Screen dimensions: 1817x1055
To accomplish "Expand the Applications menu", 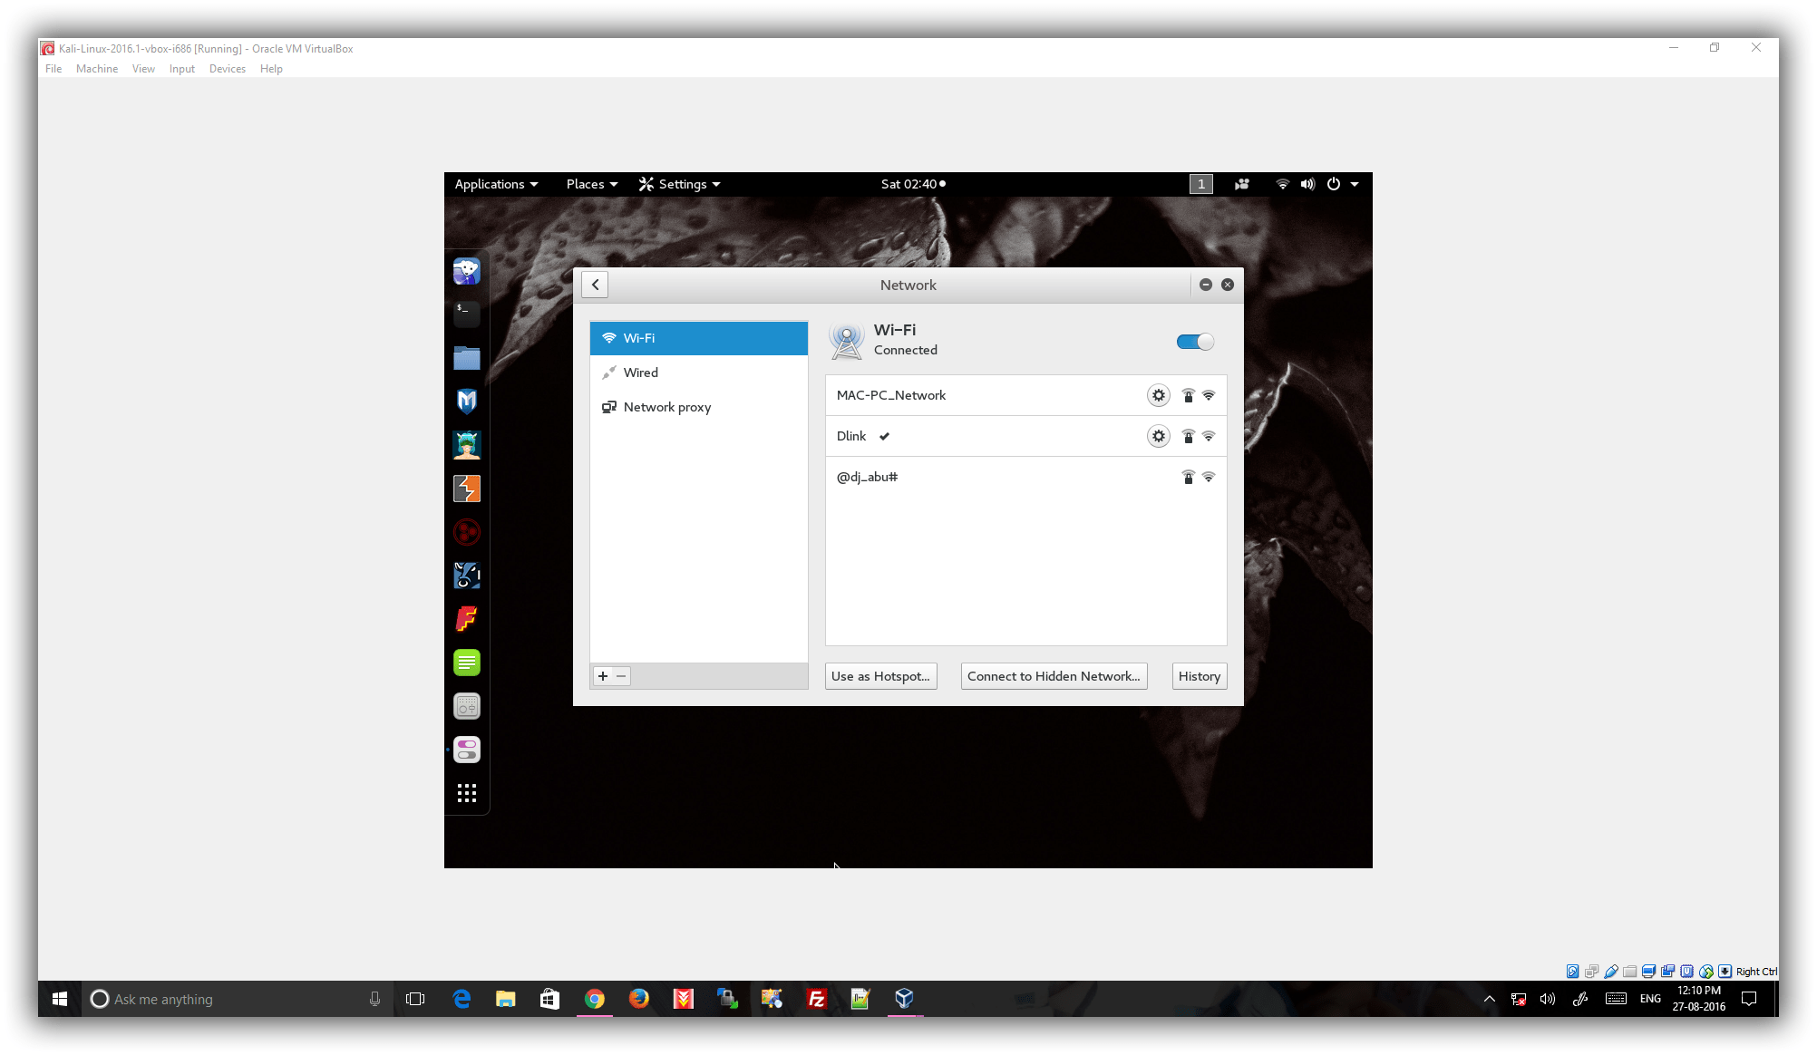I will point(496,184).
